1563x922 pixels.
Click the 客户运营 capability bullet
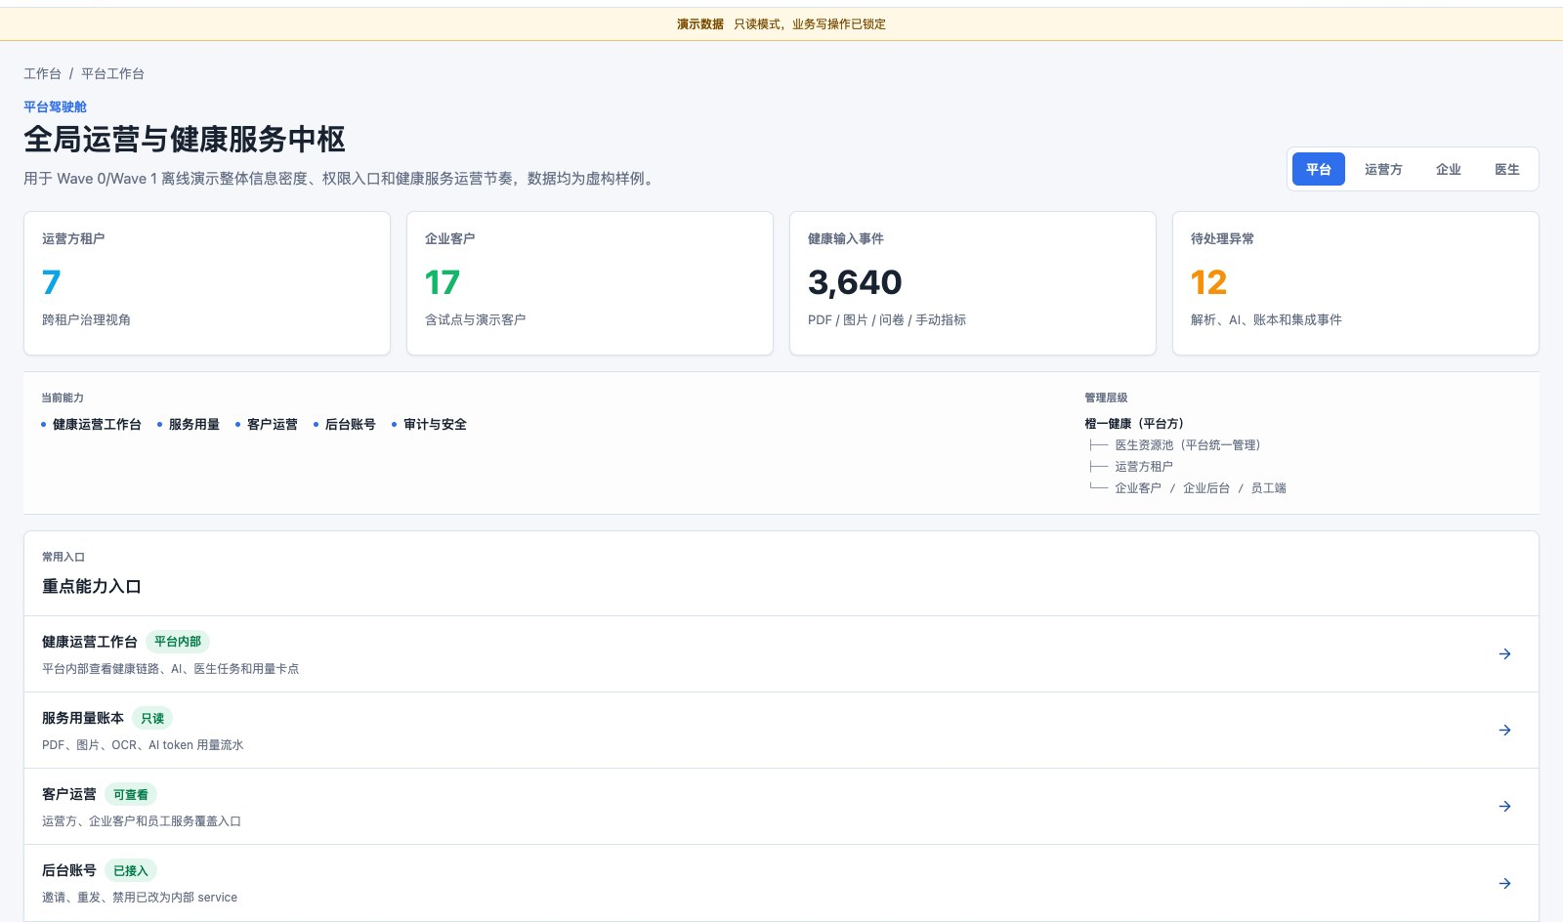point(267,424)
